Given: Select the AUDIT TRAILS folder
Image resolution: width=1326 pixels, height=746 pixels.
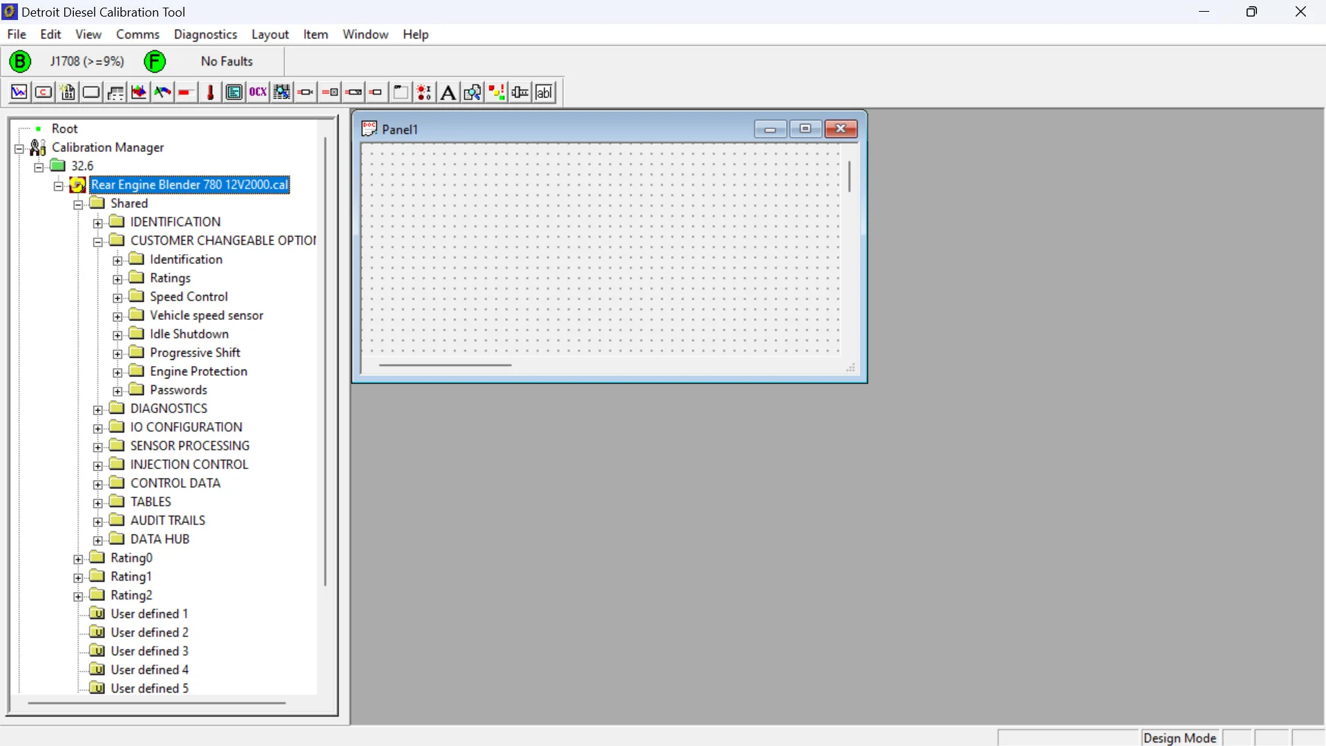Looking at the screenshot, I should pyautogui.click(x=168, y=521).
